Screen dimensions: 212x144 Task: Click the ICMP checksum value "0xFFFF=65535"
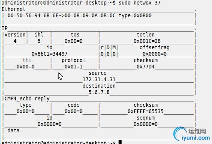click(x=146, y=112)
